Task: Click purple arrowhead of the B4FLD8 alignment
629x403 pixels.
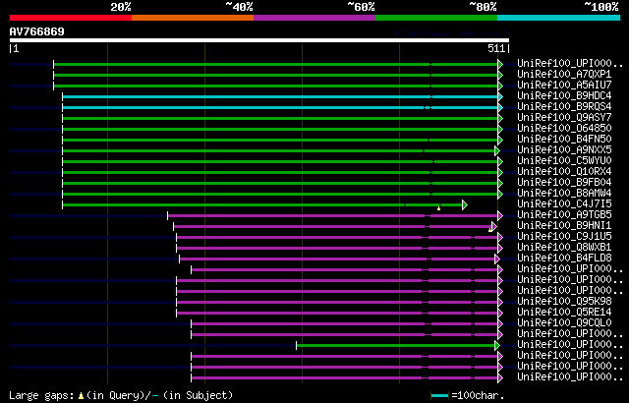Action: [x=497, y=259]
